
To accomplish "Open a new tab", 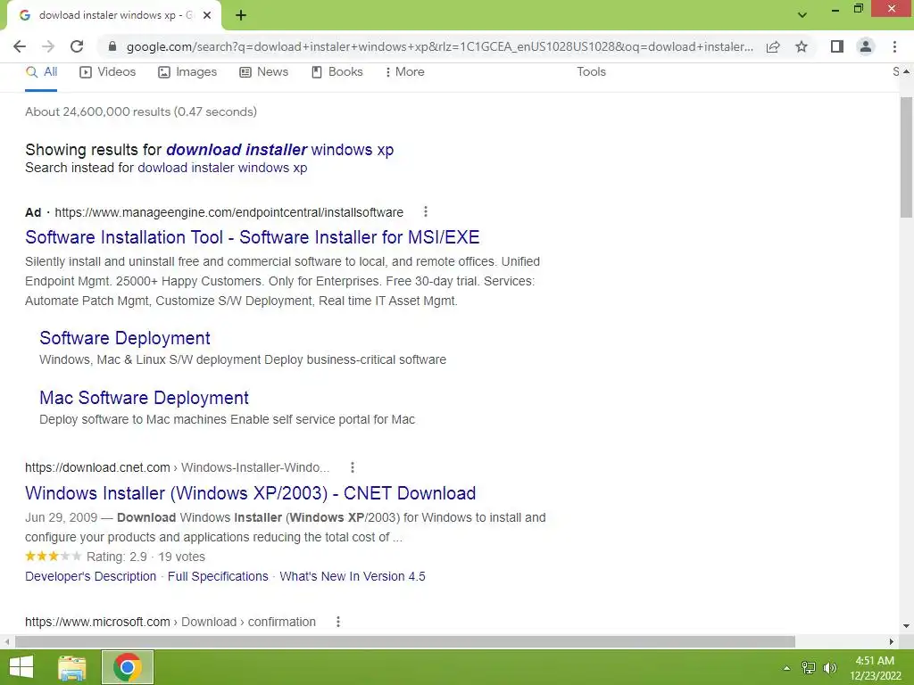I will [x=241, y=16].
